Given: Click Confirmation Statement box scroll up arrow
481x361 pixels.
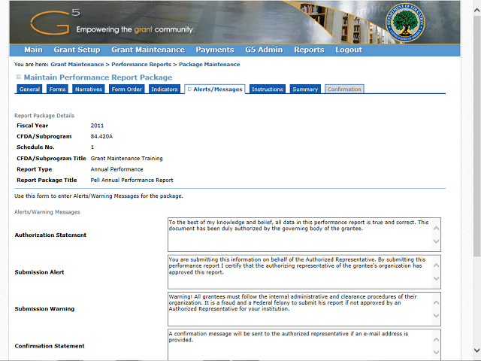Looking at the screenshot, I should 436,340.
